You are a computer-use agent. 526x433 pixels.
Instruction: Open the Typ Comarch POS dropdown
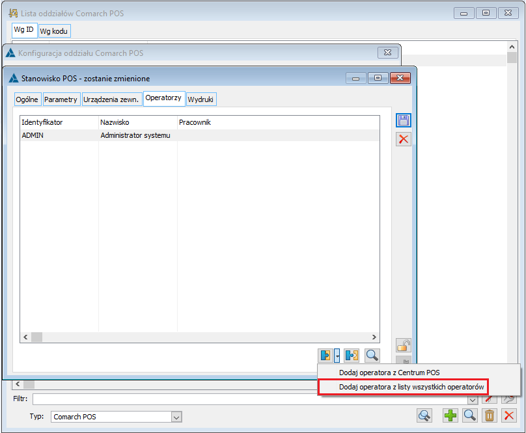tap(176, 417)
